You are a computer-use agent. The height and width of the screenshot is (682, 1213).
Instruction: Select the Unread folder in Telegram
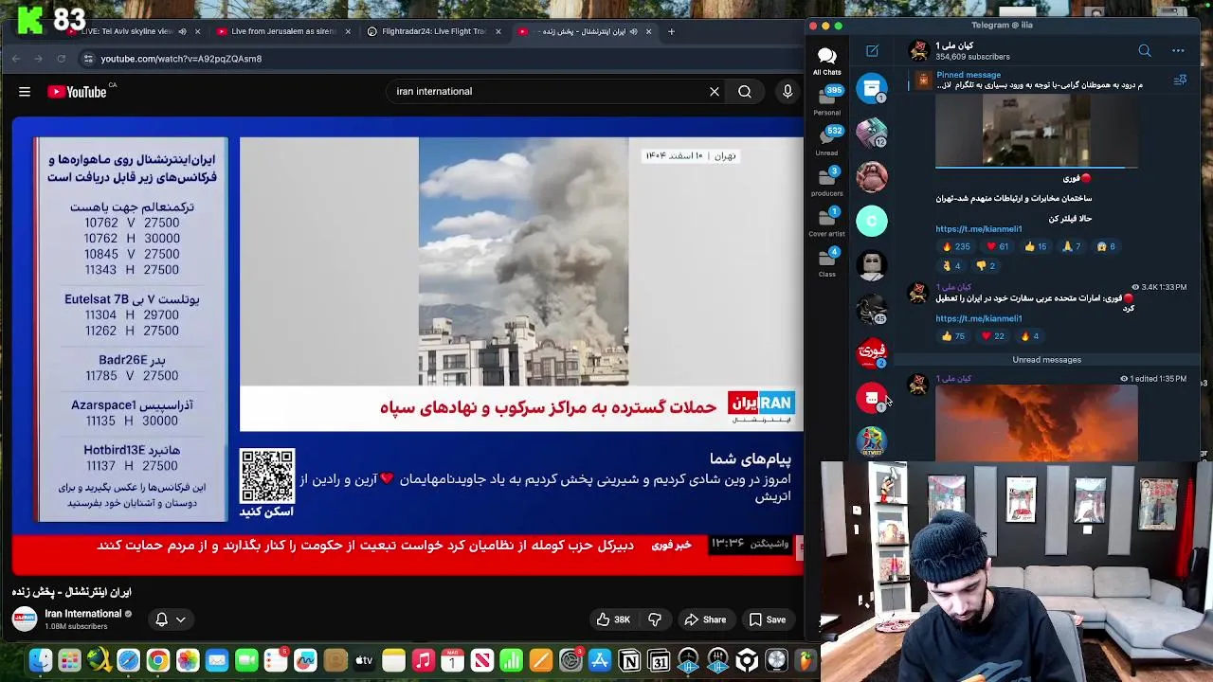click(x=826, y=141)
